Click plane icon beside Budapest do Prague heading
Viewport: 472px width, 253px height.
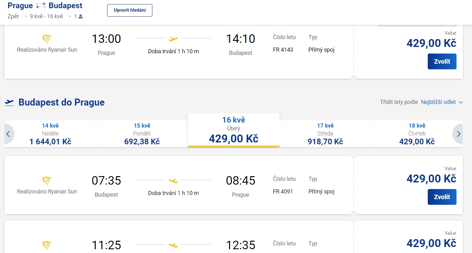[x=9, y=102]
